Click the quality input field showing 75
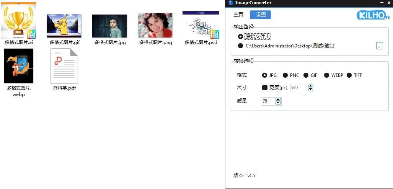Image resolution: width=393 pixels, height=189 pixels. (x=268, y=101)
